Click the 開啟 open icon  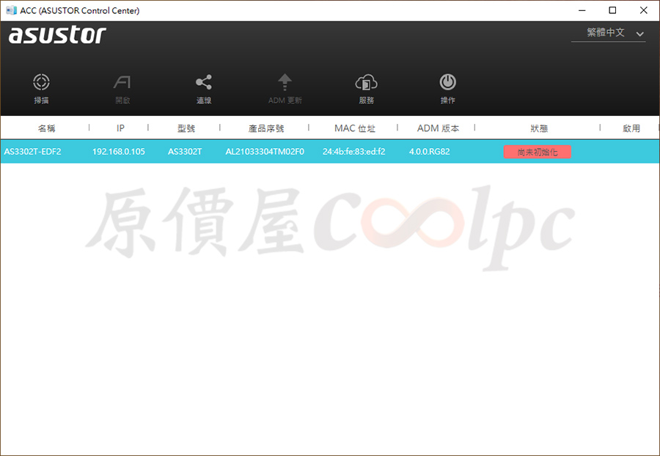pyautogui.click(x=122, y=82)
